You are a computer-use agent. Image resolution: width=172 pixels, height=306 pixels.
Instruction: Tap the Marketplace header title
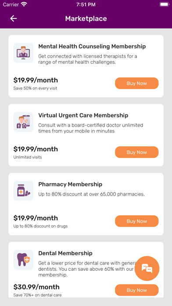tap(86, 18)
